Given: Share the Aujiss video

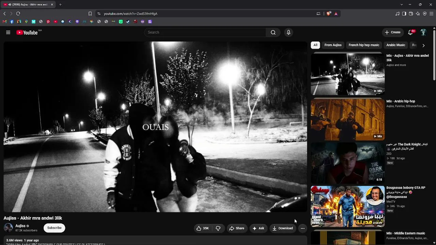Looking at the screenshot, I should [237, 228].
